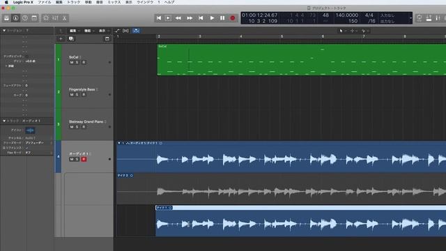Click the Stop / return to start button
Viewport: 446px width, 251px height.
coord(201,18)
